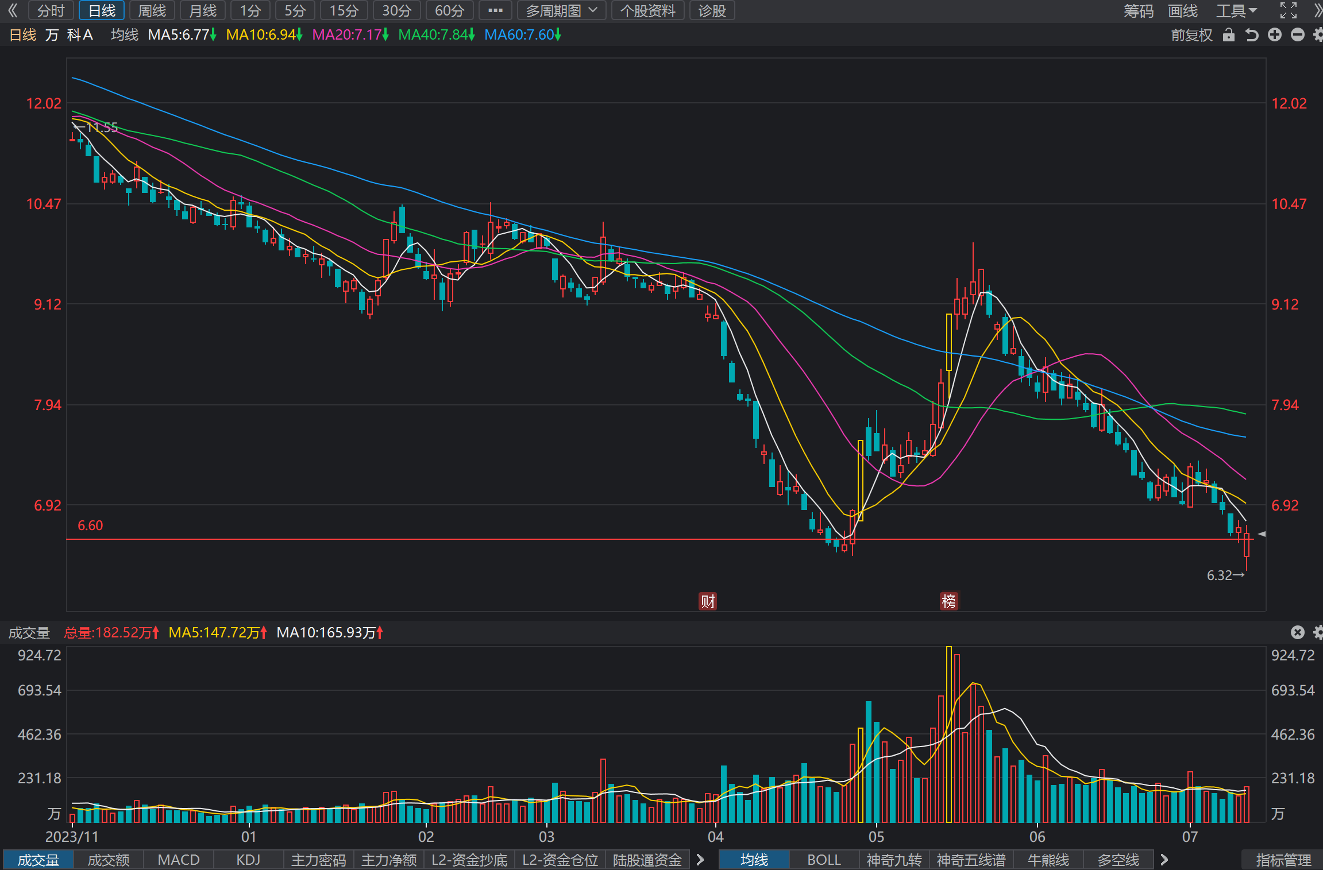Image resolution: width=1323 pixels, height=870 pixels.
Task: Open the 工具 tools dropdown
Action: 1237,10
